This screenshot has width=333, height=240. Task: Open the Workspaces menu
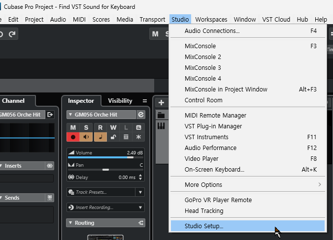click(x=211, y=19)
